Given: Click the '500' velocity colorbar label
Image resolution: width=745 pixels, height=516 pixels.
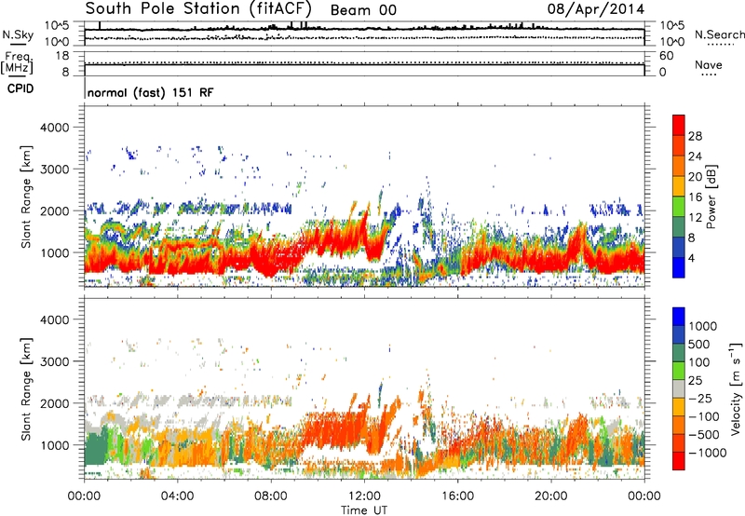Looking at the screenshot, I should pyautogui.click(x=699, y=345).
